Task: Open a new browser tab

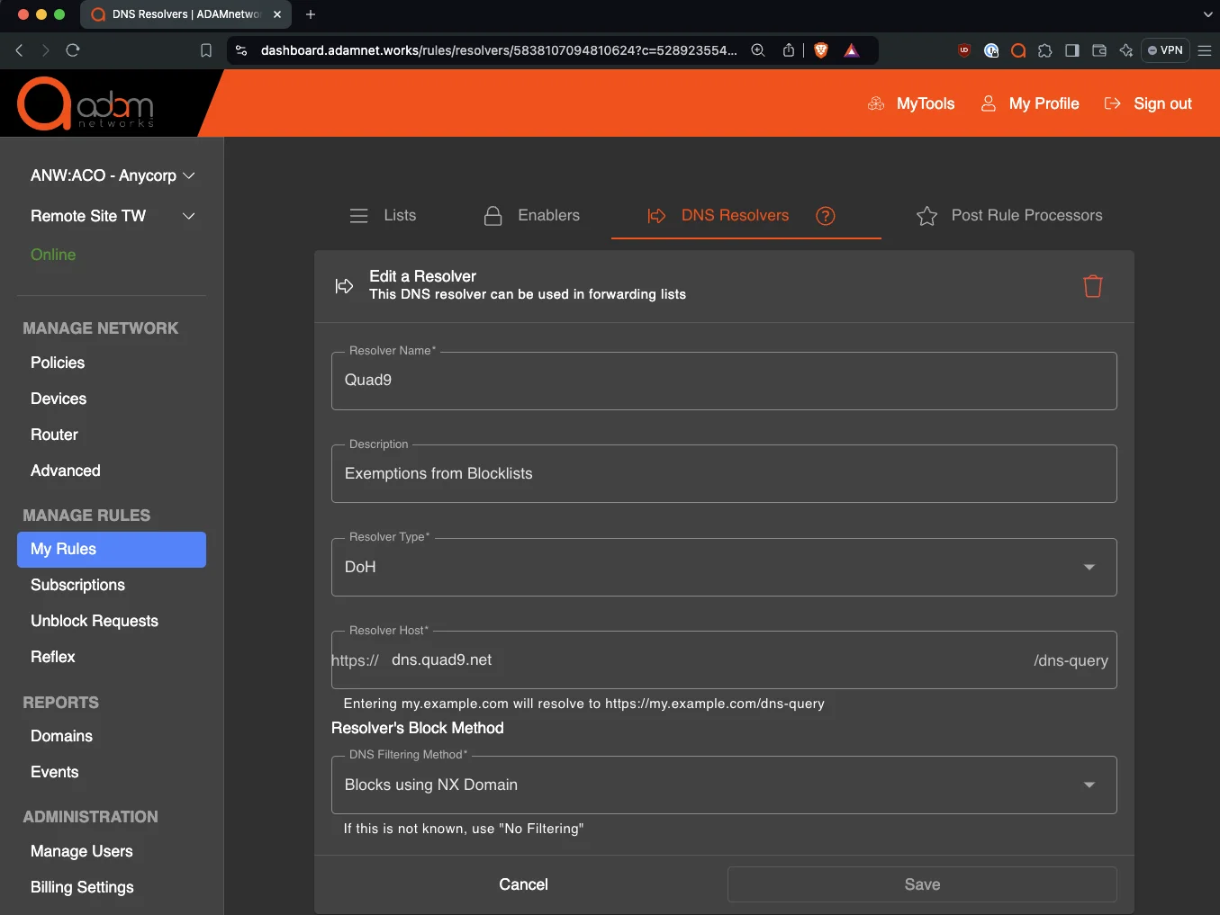Action: (311, 14)
